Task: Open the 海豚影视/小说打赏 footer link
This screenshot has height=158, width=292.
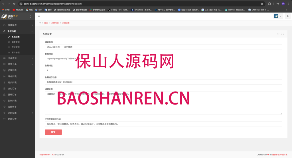Action: pyautogui.click(x=280, y=155)
